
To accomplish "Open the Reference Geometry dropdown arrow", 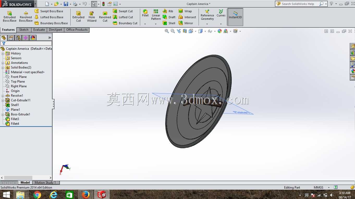I will coord(207,24).
